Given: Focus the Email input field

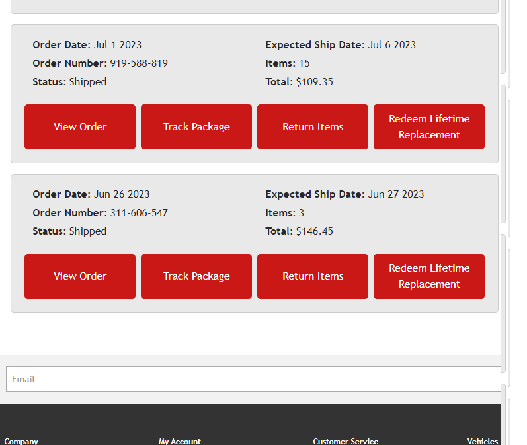Looking at the screenshot, I should point(253,379).
